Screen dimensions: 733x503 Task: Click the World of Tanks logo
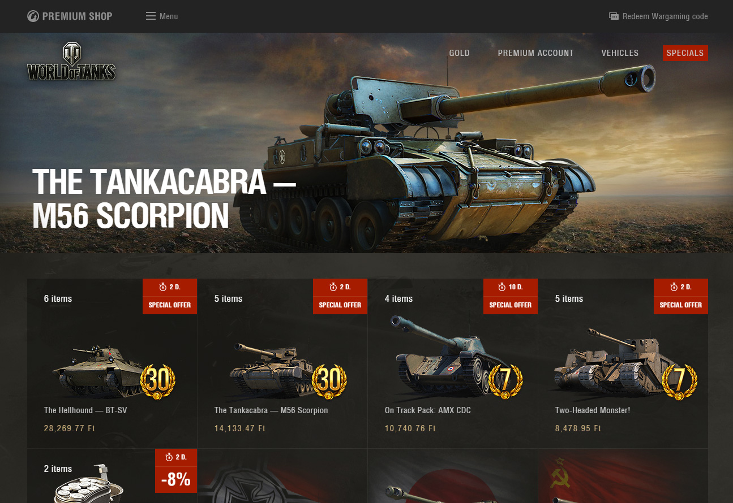pyautogui.click(x=71, y=62)
